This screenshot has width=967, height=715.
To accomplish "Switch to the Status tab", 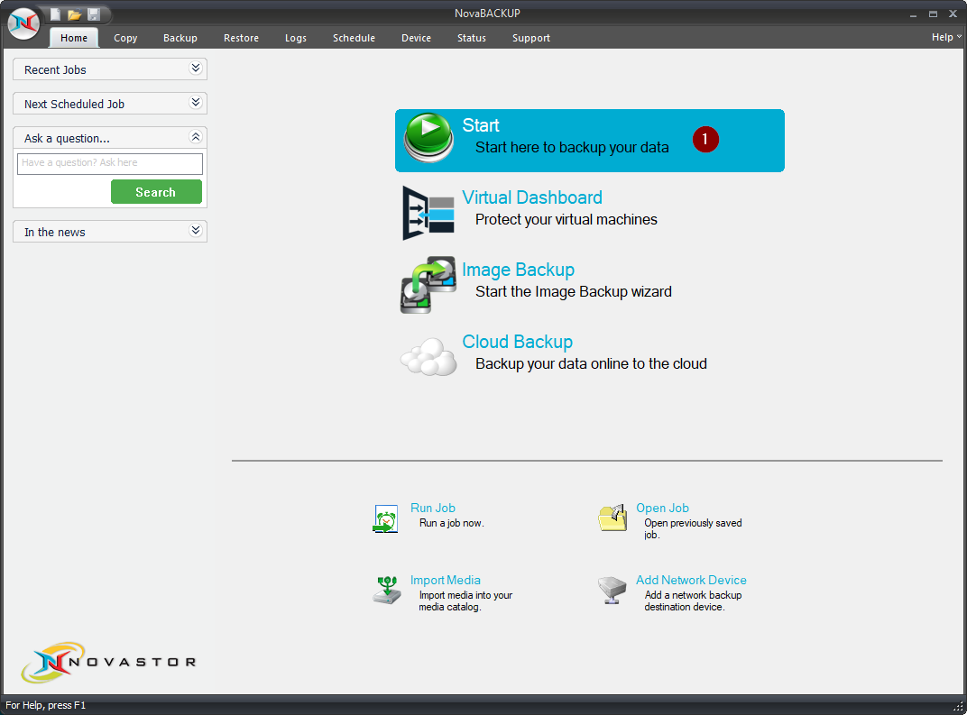I will [x=472, y=38].
